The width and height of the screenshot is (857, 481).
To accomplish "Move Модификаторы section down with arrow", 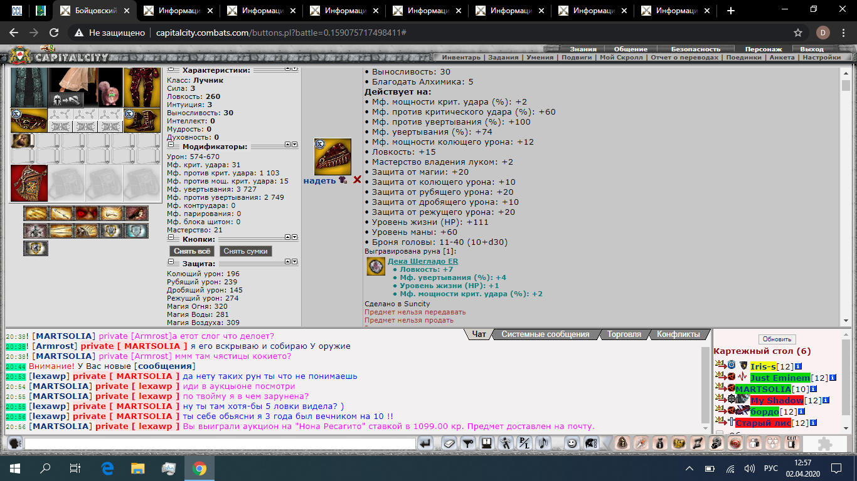I will tap(295, 145).
